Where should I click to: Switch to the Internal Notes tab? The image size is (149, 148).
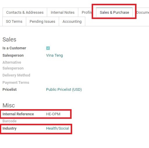(63, 12)
